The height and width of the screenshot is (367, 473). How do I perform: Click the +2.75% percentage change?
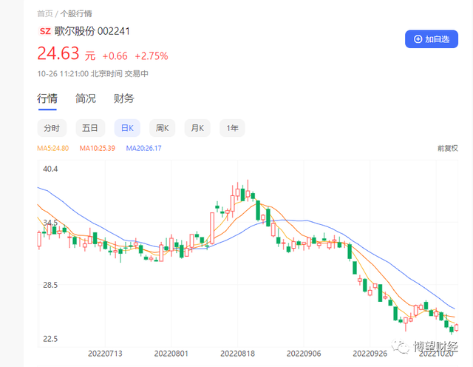click(x=152, y=56)
